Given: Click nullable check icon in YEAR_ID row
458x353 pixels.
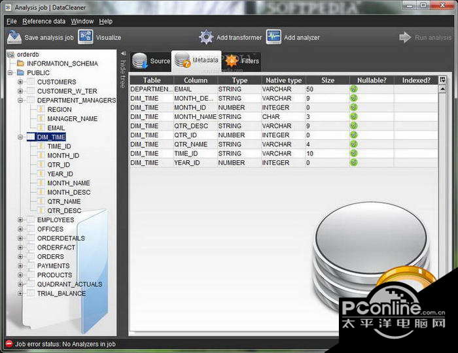Looking at the screenshot, I should point(353,163).
